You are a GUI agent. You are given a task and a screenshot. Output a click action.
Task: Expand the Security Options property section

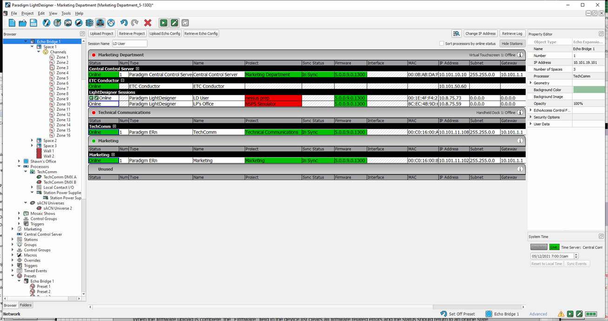tap(531, 117)
